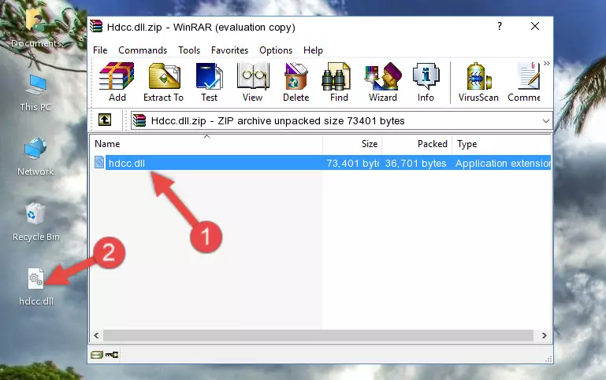Click the horizontal scrollbar left arrow

click(x=96, y=336)
